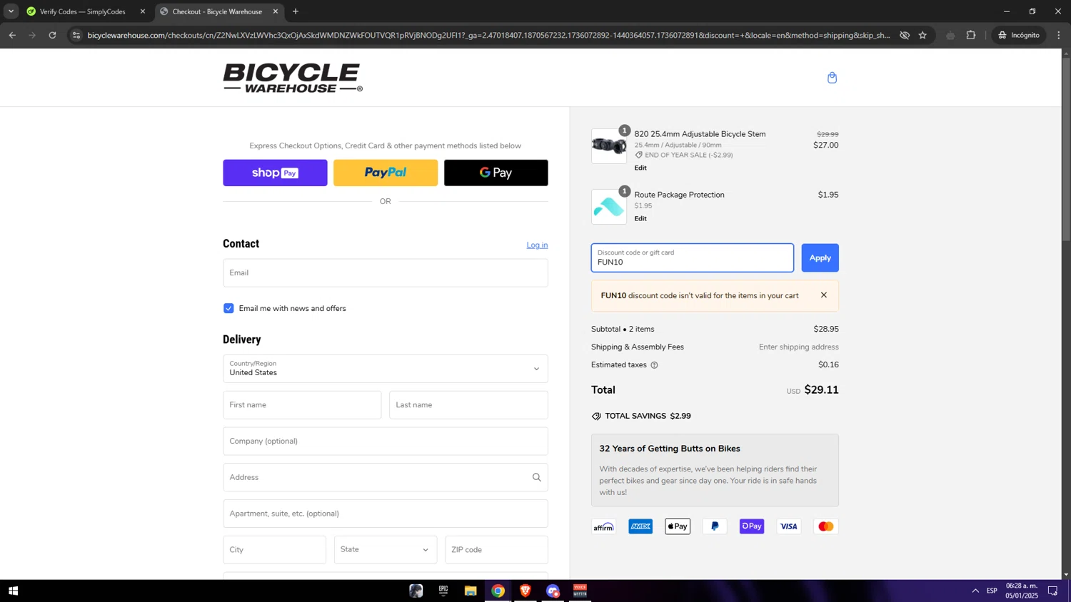Open the Windows Start menu
Image resolution: width=1071 pixels, height=602 pixels.
coord(13,591)
